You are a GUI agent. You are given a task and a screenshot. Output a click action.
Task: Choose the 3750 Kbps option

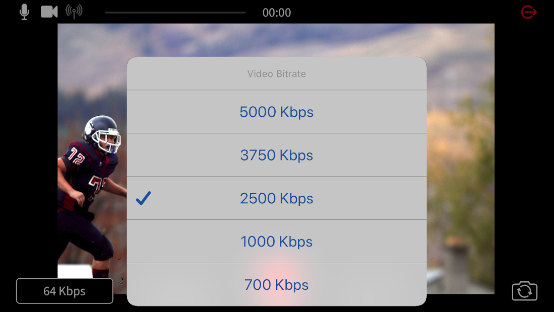pyautogui.click(x=276, y=155)
